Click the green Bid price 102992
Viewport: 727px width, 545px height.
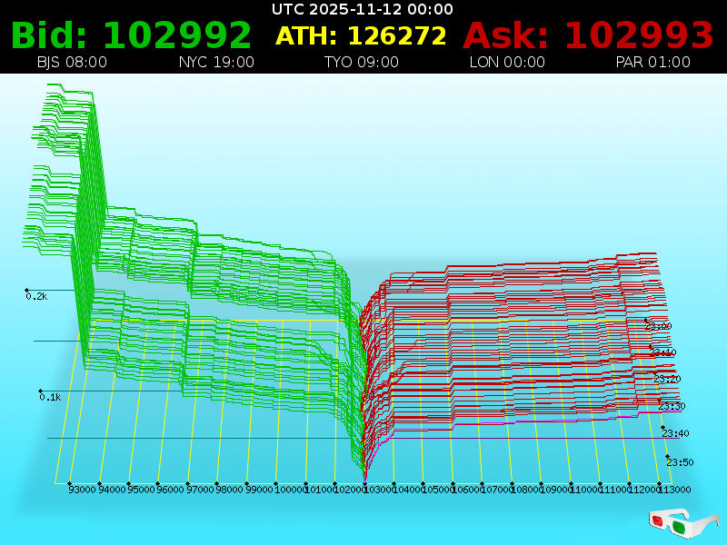pos(131,36)
